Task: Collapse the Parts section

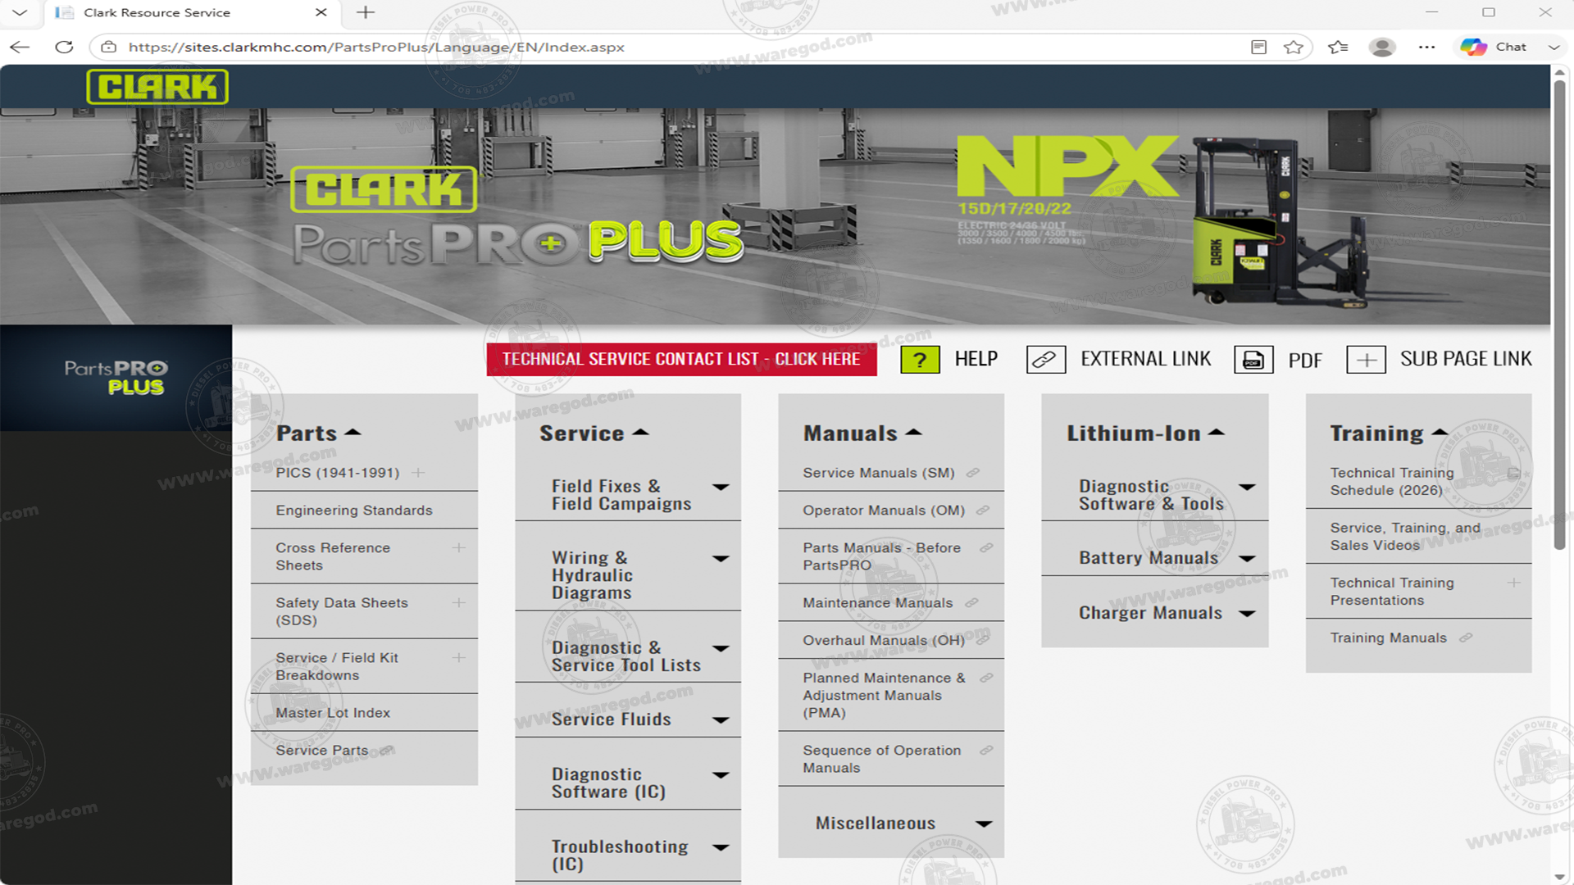Action: coord(353,432)
